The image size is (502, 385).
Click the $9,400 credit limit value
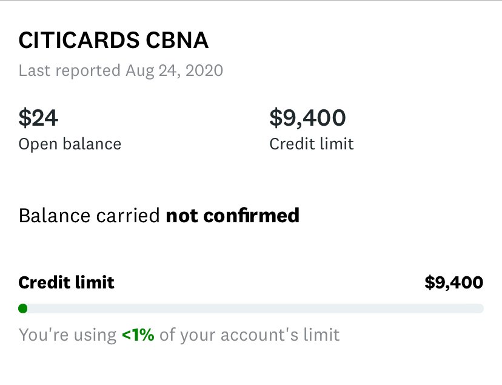coord(307,118)
